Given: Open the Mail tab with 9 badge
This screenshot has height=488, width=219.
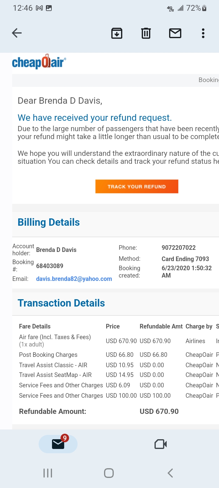Looking at the screenshot, I should click(58, 444).
